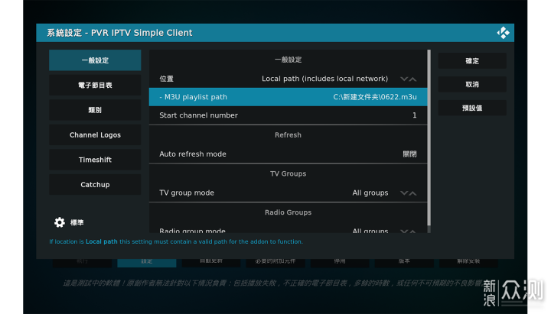The height and width of the screenshot is (314, 551).
Task: Open TV group mode All groups selector
Action: click(x=288, y=193)
